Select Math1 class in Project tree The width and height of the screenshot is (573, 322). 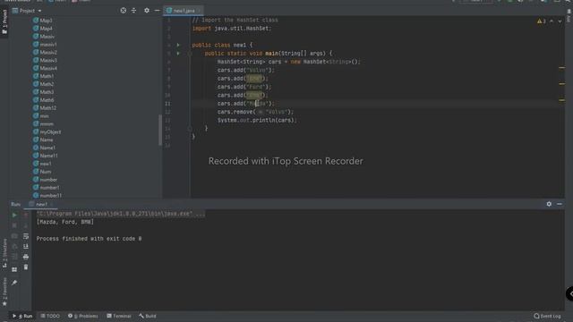click(43, 76)
